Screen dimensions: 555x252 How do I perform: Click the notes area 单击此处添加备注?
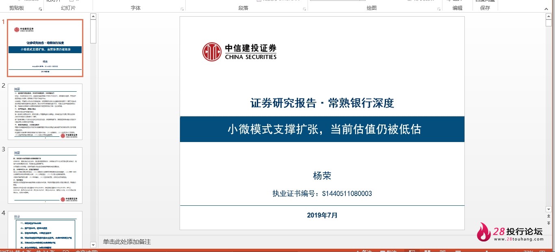click(x=127, y=241)
